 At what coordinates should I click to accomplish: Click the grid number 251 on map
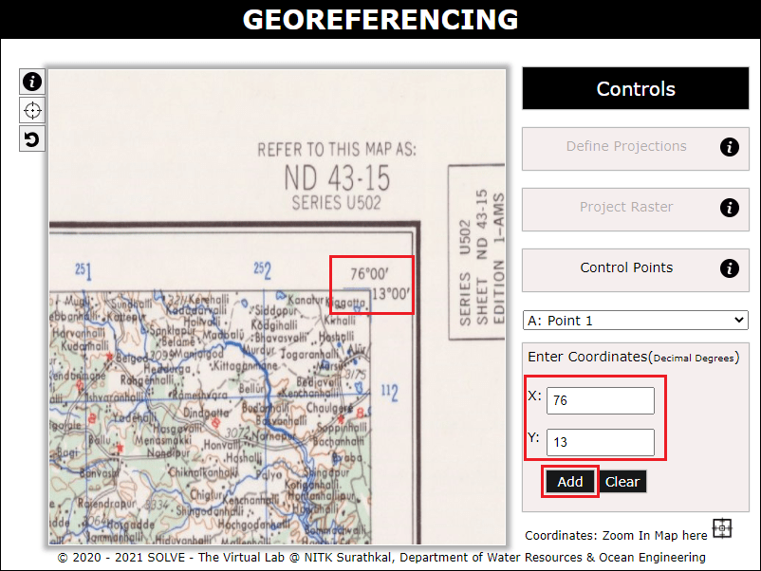83,270
